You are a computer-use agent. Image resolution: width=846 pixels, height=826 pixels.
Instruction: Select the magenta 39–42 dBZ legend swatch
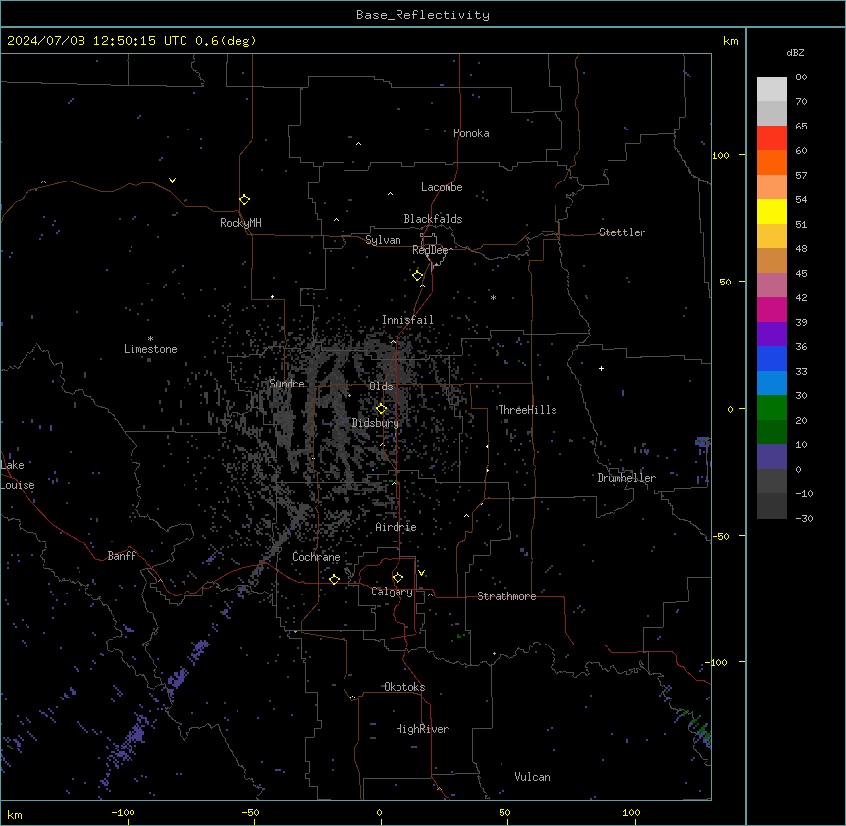tap(771, 309)
